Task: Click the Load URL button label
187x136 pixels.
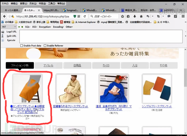Action: [12, 32]
